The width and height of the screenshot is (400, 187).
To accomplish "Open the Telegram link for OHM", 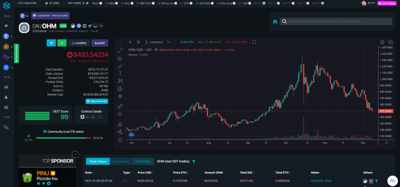I will pos(84,26).
